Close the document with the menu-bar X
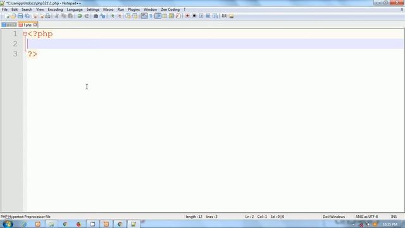 pyautogui.click(x=402, y=9)
